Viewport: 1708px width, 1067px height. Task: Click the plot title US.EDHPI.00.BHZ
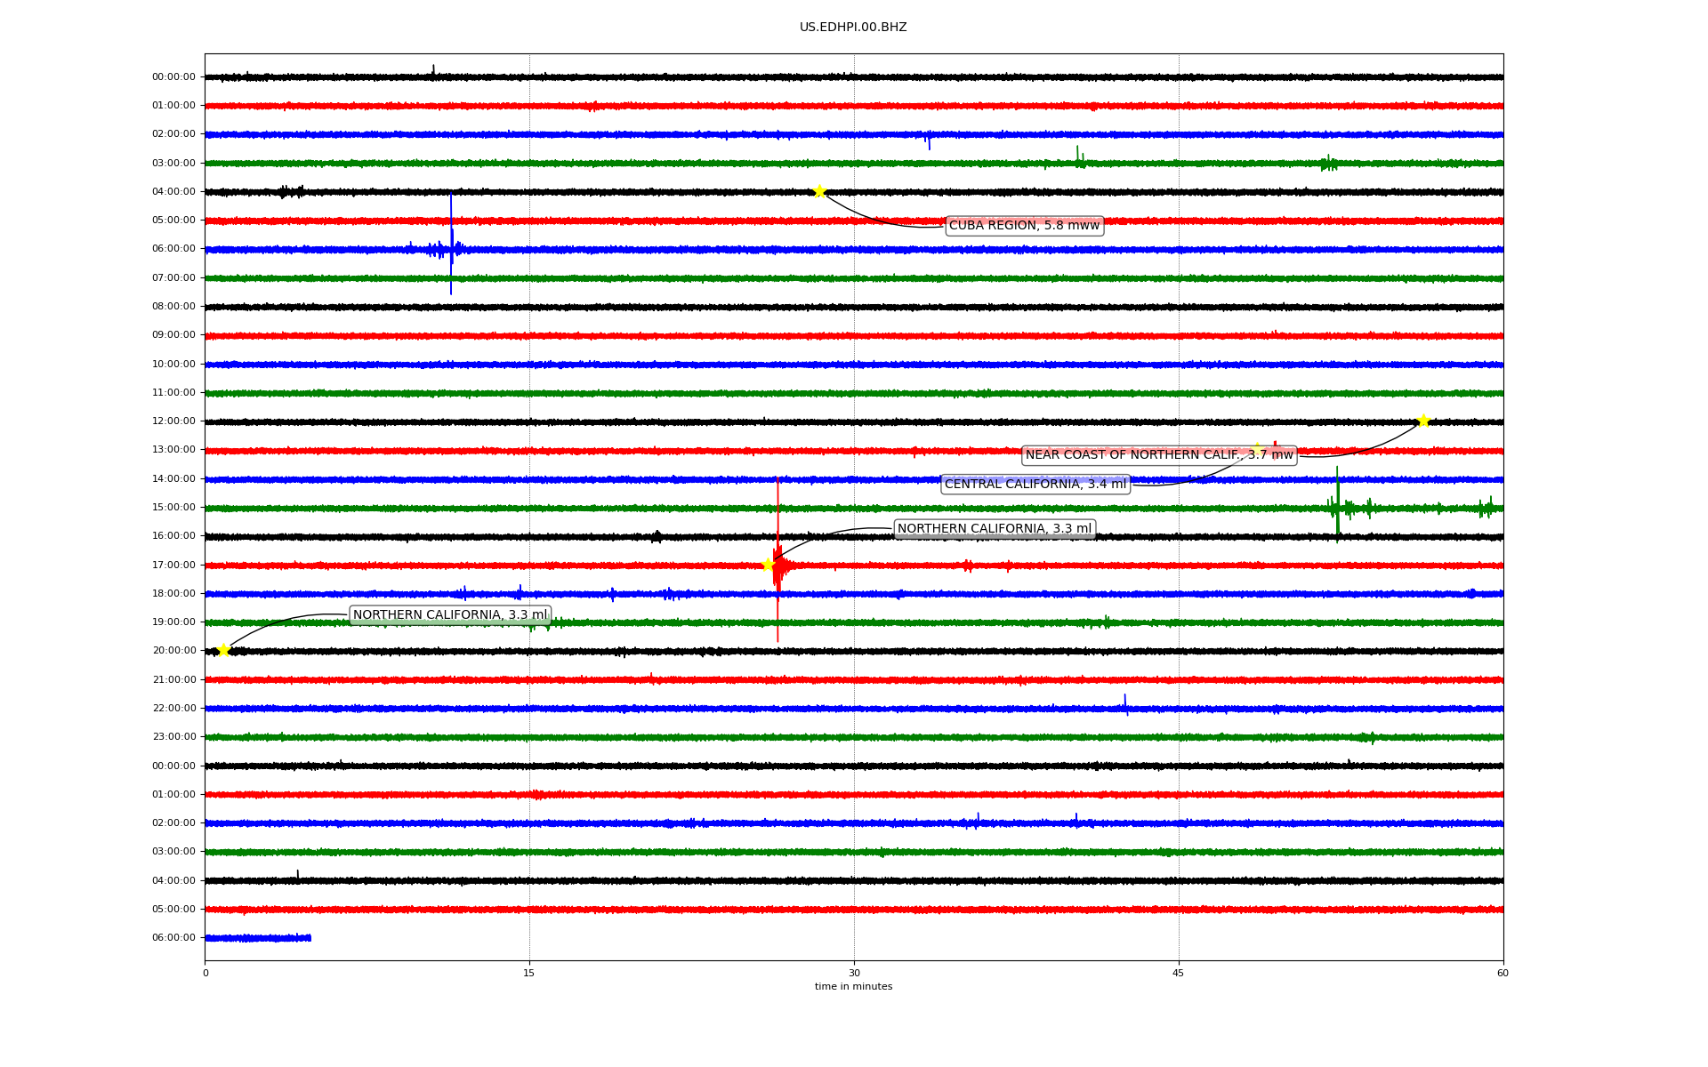coord(852,28)
